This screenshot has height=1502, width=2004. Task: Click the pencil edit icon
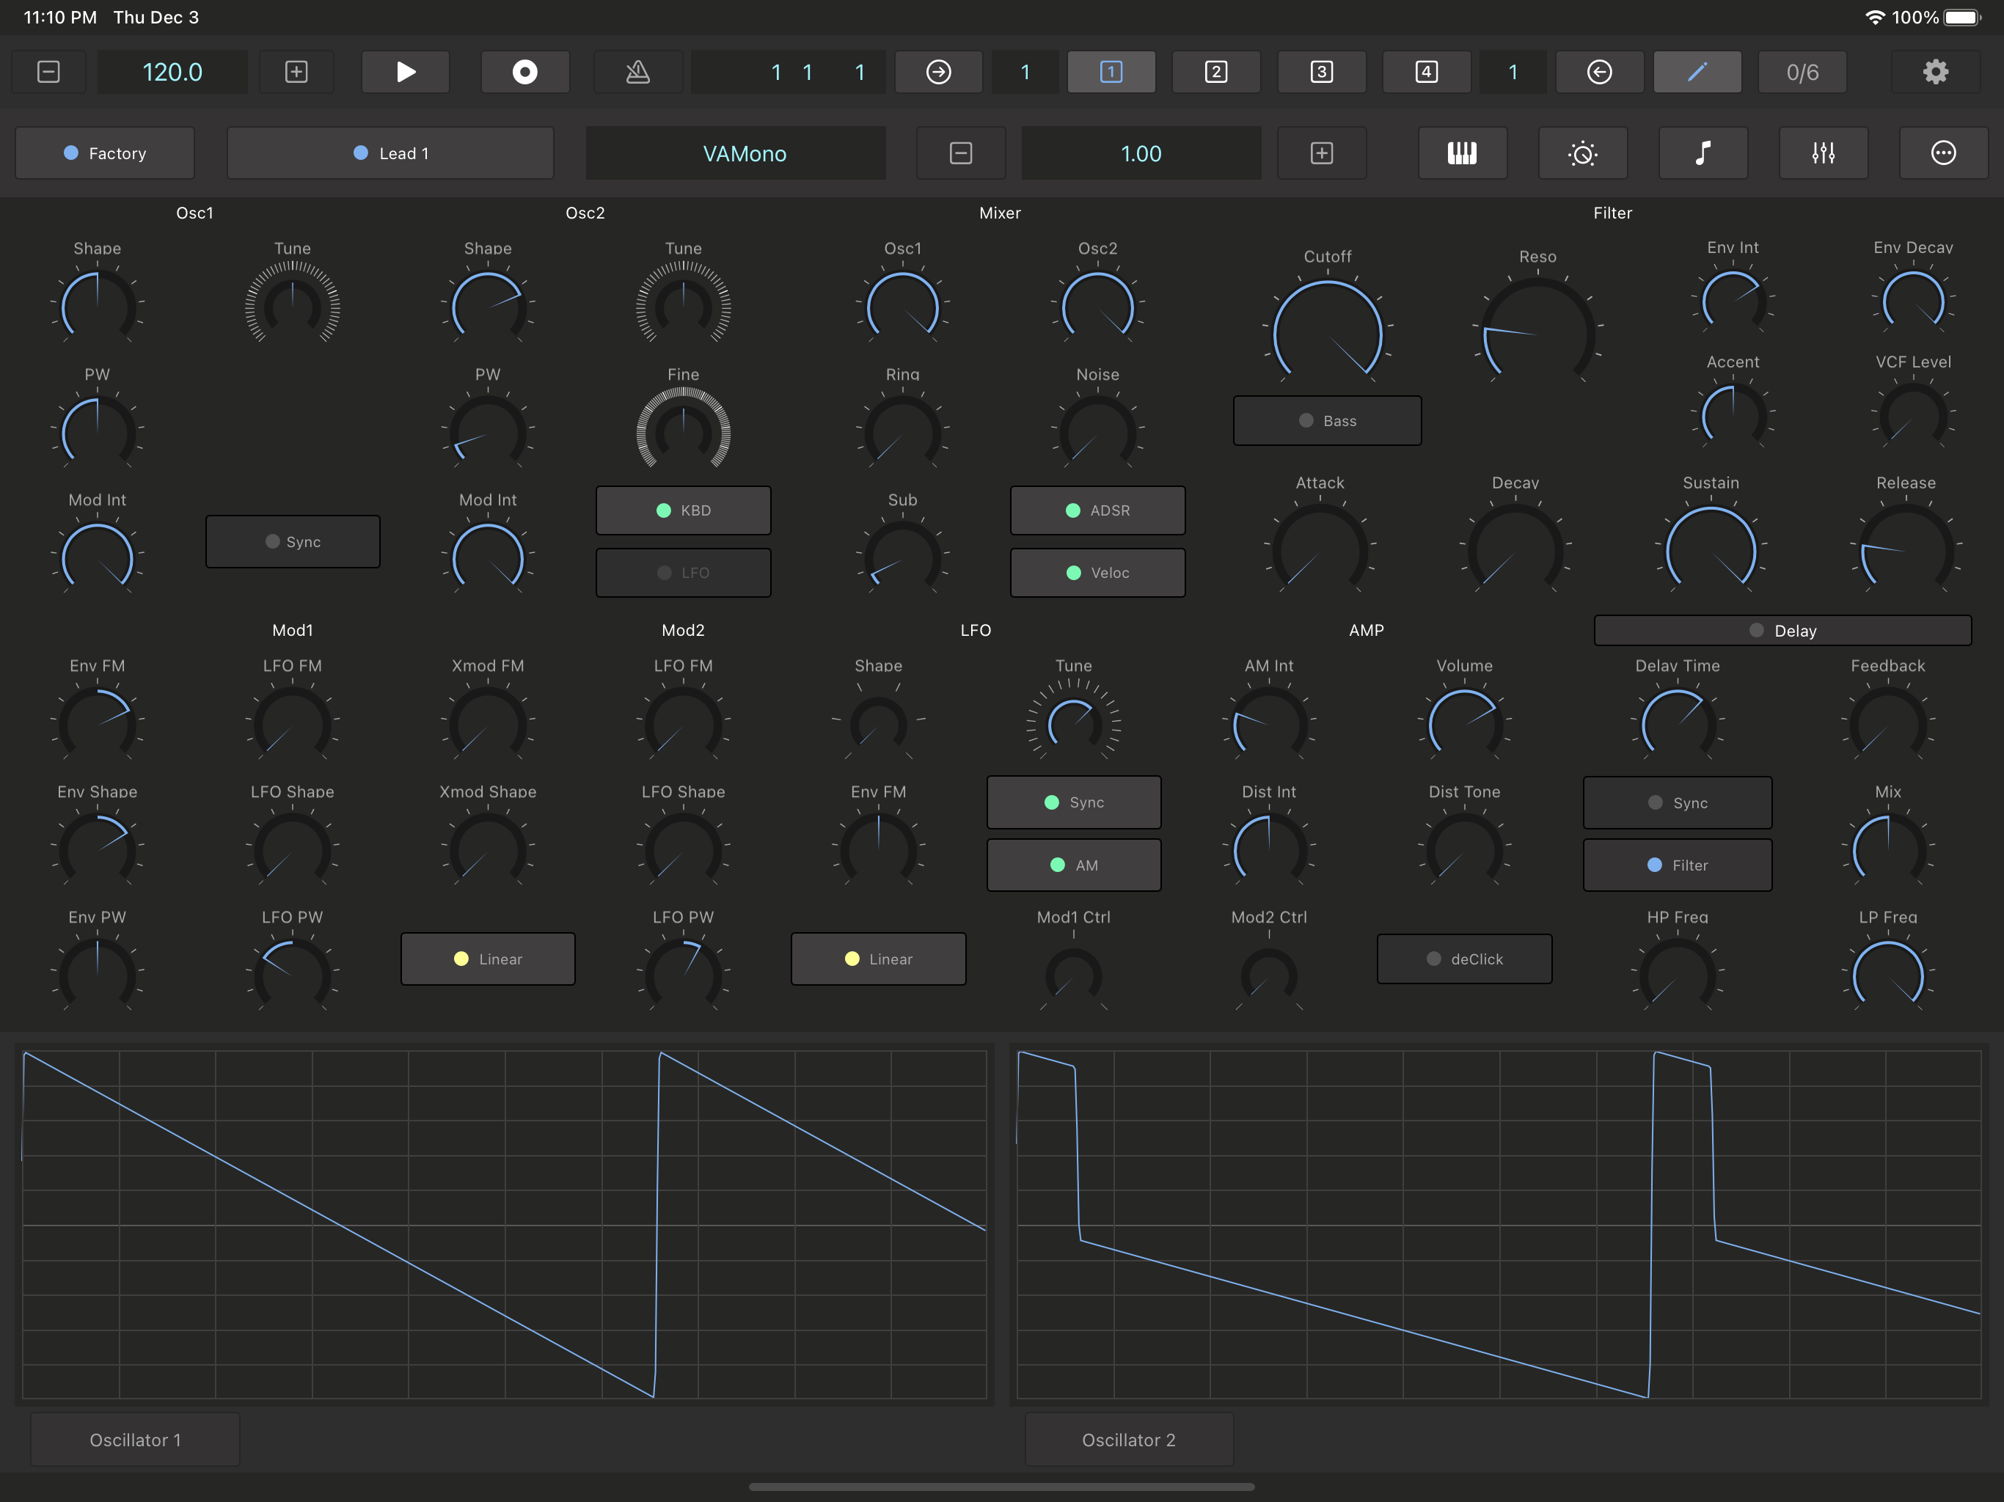click(1697, 73)
